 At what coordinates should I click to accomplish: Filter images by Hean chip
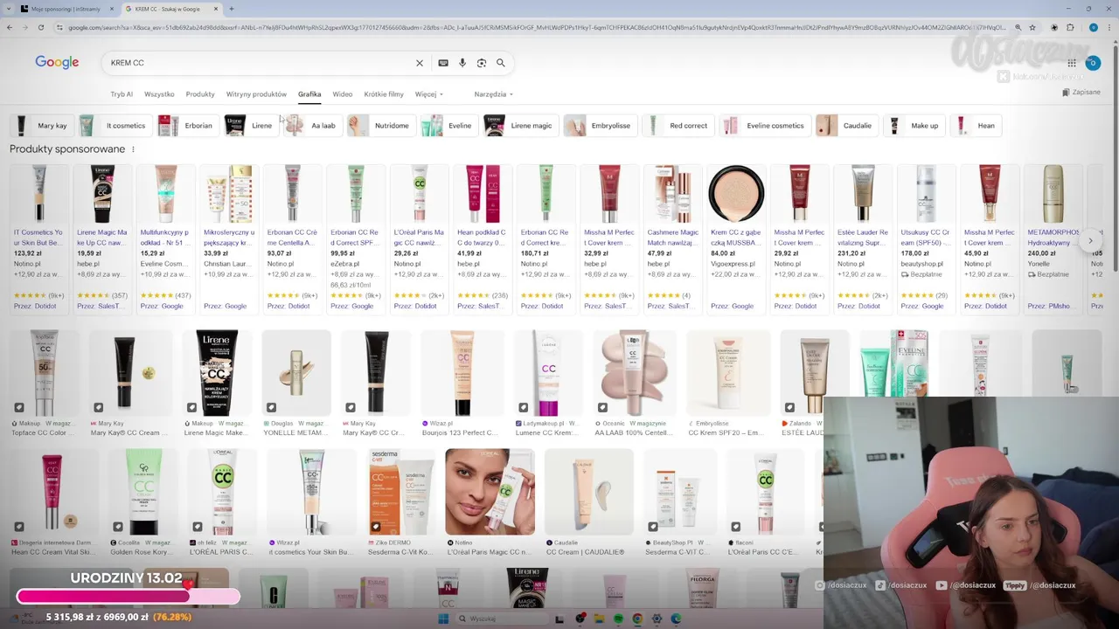pyautogui.click(x=976, y=126)
